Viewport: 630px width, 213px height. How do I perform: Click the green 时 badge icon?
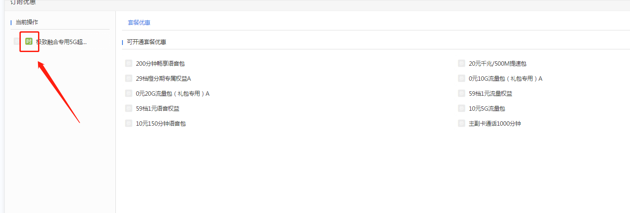click(29, 41)
